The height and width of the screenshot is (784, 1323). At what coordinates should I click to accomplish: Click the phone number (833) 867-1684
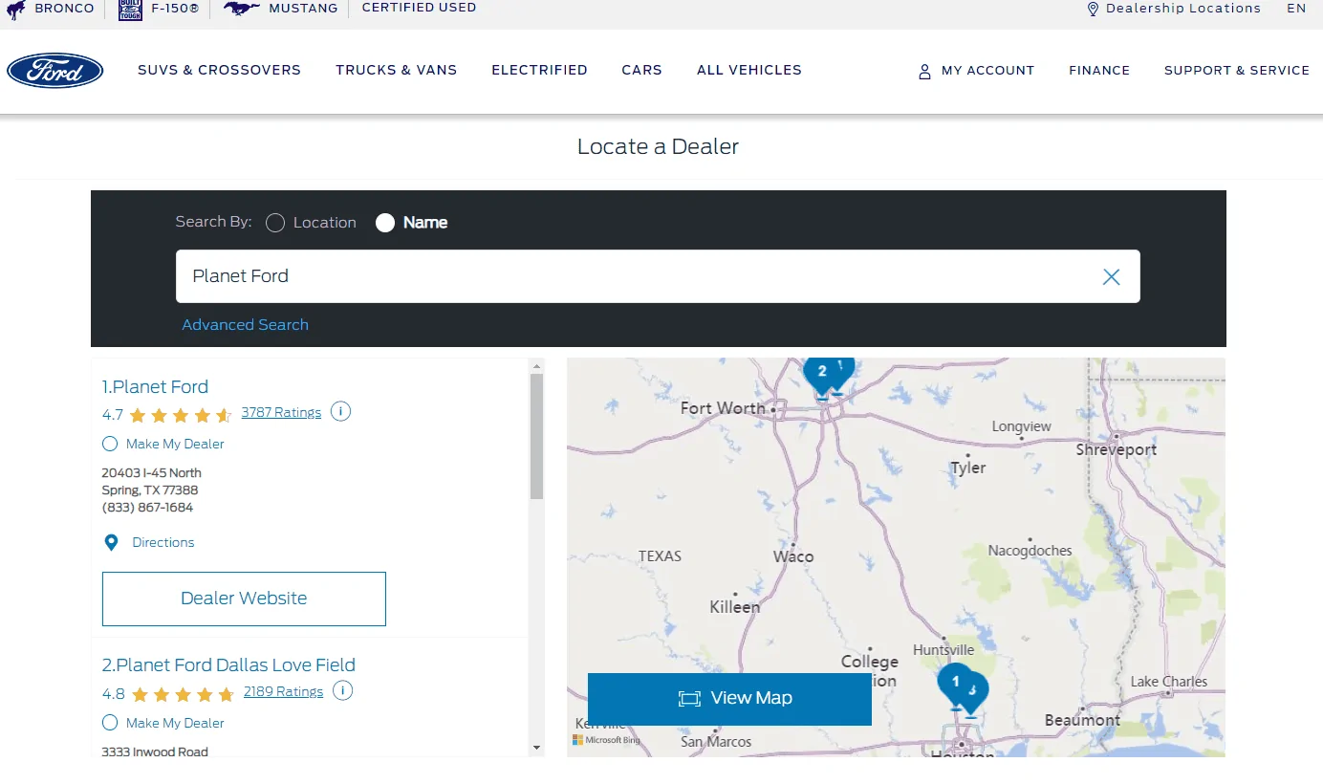pyautogui.click(x=147, y=507)
